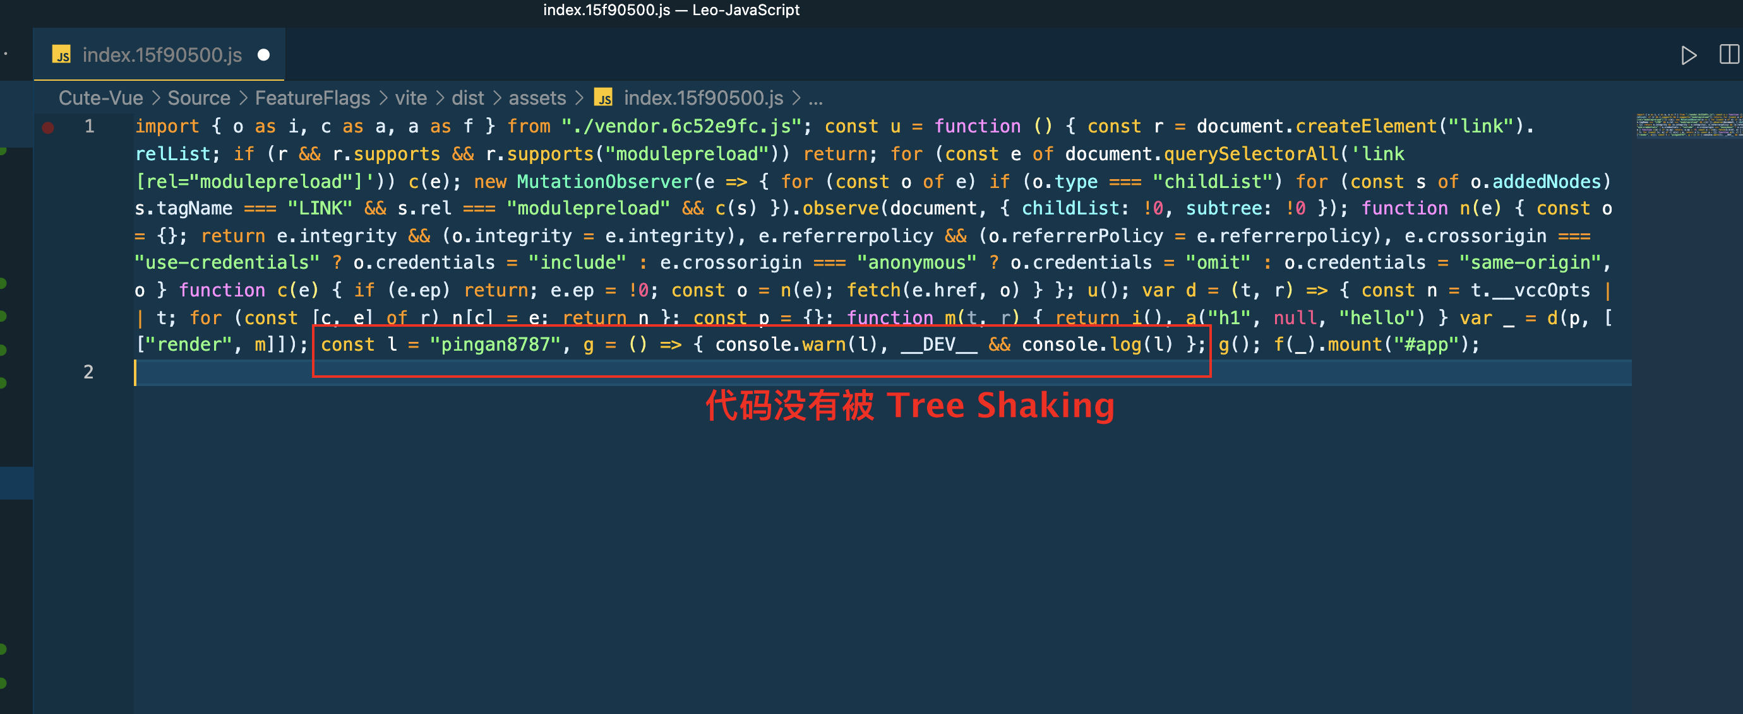Expand the dist breadcrumb segment
1743x714 pixels.
(467, 98)
